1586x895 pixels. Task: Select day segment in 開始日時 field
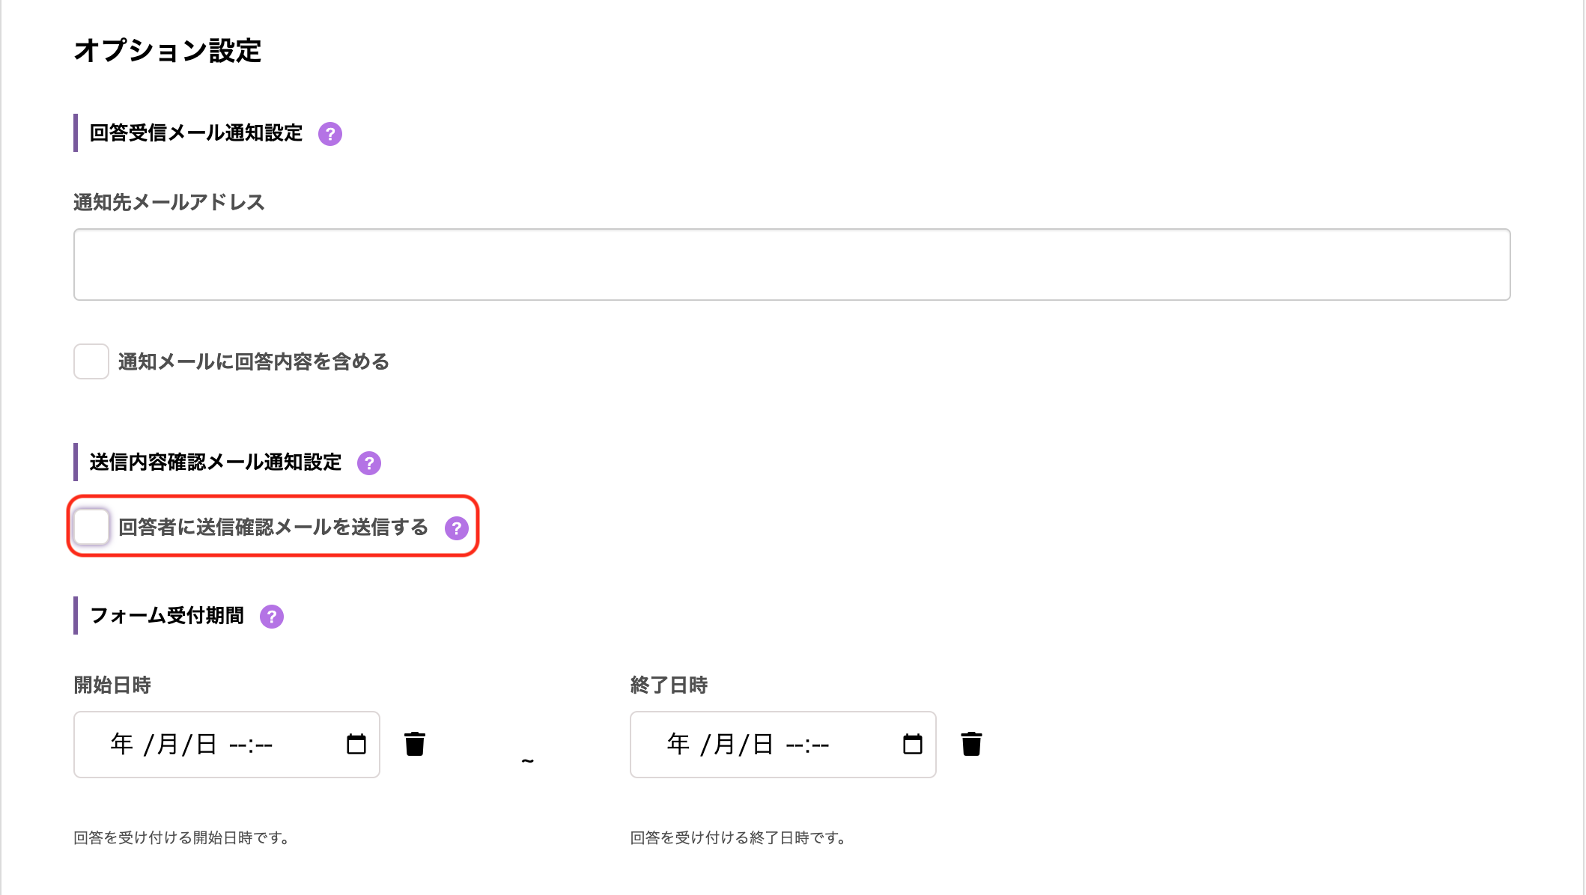click(x=206, y=745)
